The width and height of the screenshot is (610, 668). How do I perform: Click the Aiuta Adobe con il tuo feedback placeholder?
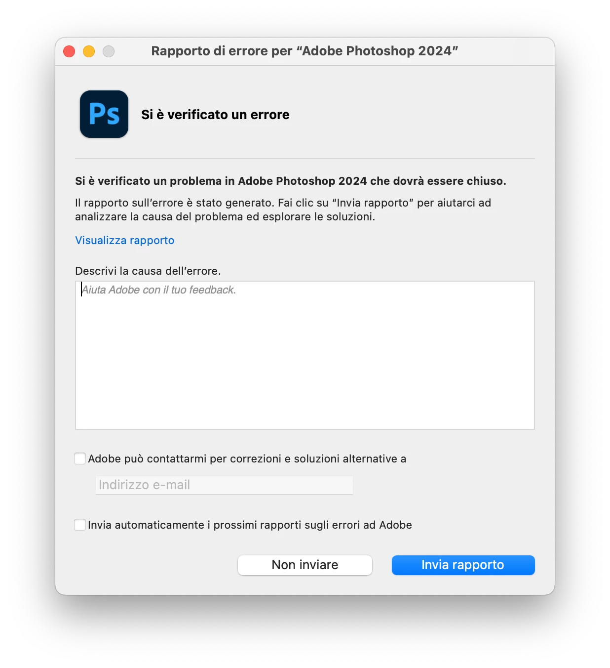(x=159, y=290)
